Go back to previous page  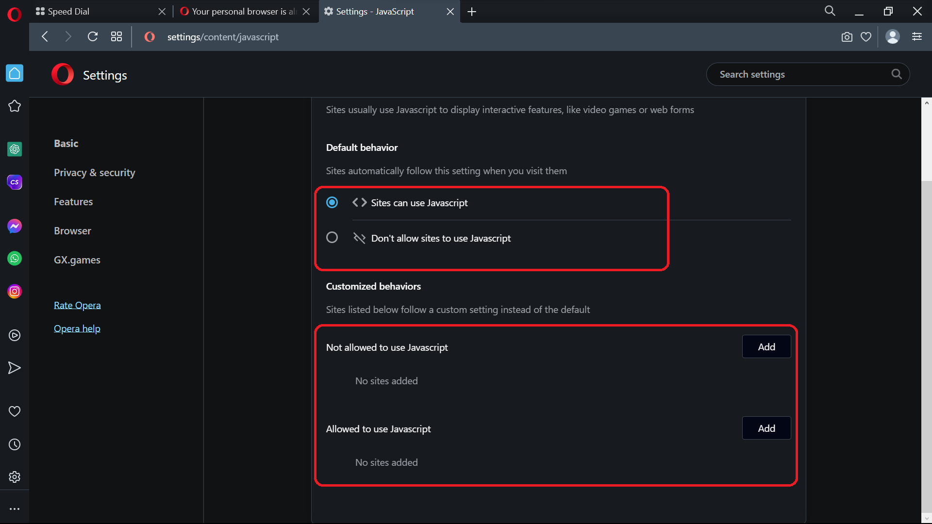coord(45,37)
